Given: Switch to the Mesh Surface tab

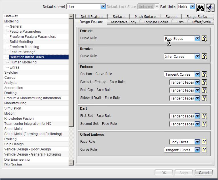Looking at the screenshot, I should pyautogui.click(x=145, y=16).
